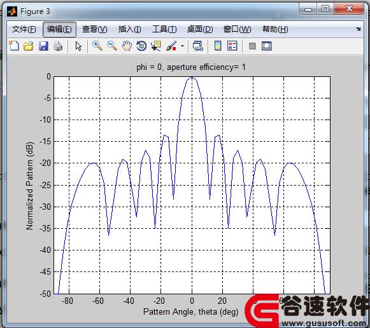Screen dimensions: 370x328
Task: Open the 文件(F) menu
Action: pyautogui.click(x=24, y=29)
